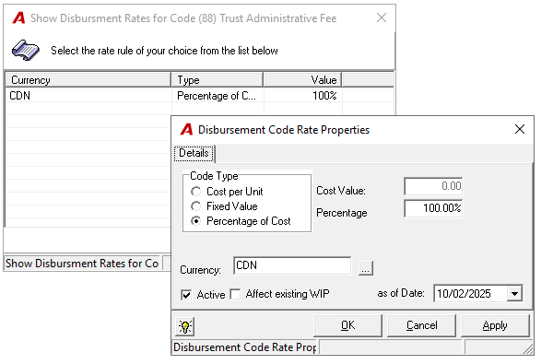This screenshot has height=364, width=553.
Task: Select the Cost per Unit radio button
Action: (195, 192)
